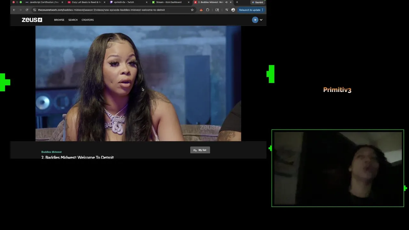Open the Baddies Midwest series link
Screen dimensions: 409x230
tap(51, 152)
